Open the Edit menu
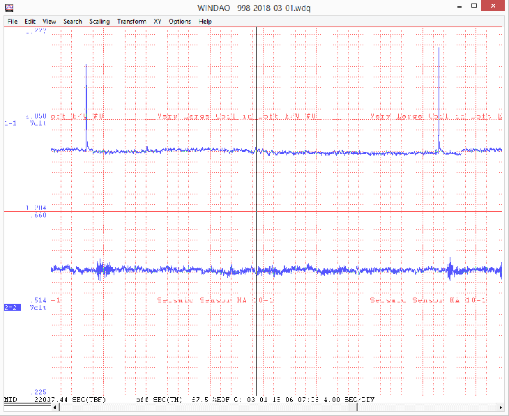 click(30, 22)
